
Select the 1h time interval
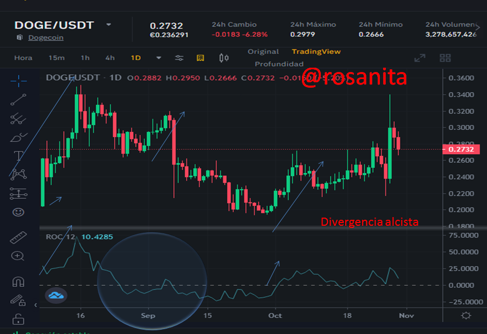point(85,58)
